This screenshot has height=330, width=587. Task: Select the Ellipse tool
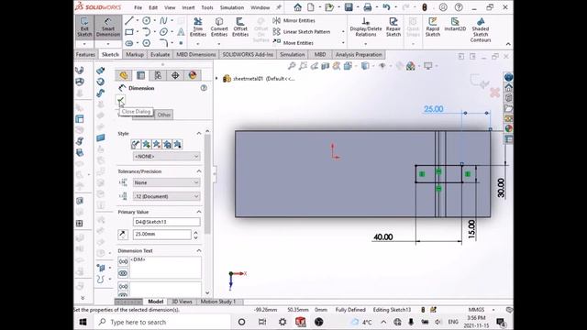coord(163,32)
